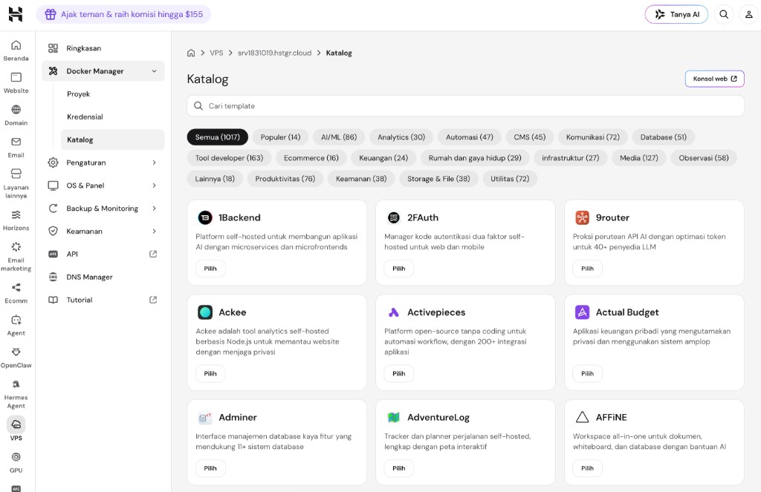761x492 pixels.
Task: Open Agent in left rail
Action: (16, 326)
